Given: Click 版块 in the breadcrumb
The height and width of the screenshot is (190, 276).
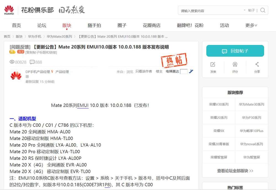Looking at the screenshot, I should [x=19, y=36].
